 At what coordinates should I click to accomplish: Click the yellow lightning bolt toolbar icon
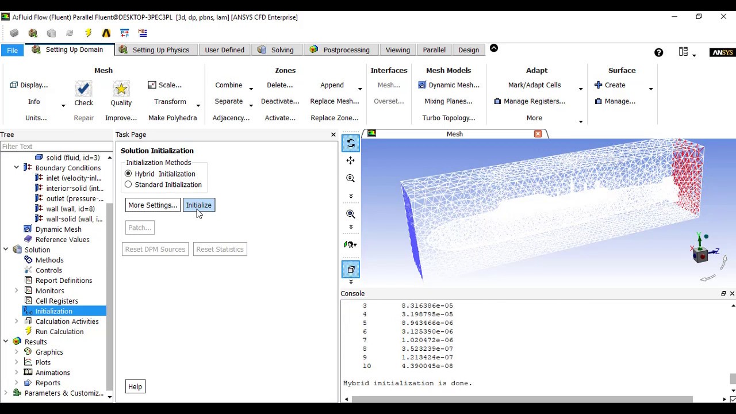point(88,33)
